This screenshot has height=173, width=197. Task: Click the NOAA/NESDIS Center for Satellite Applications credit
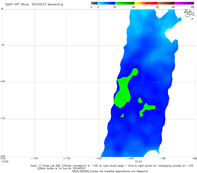pos(110,171)
